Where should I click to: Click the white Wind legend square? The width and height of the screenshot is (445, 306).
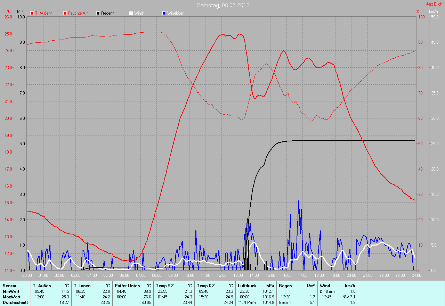pyautogui.click(x=131, y=13)
